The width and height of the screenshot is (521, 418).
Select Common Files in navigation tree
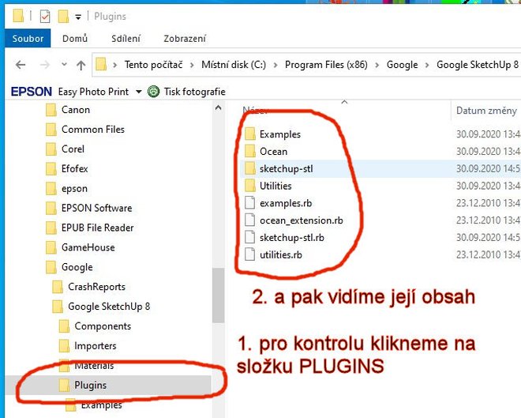[x=93, y=130]
